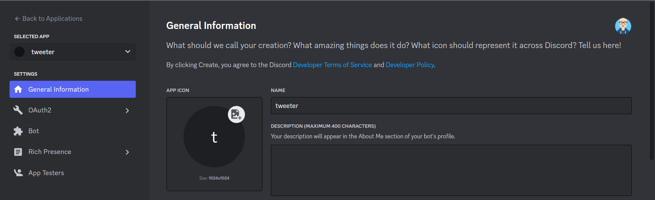Open the Developer Policy link

409,65
